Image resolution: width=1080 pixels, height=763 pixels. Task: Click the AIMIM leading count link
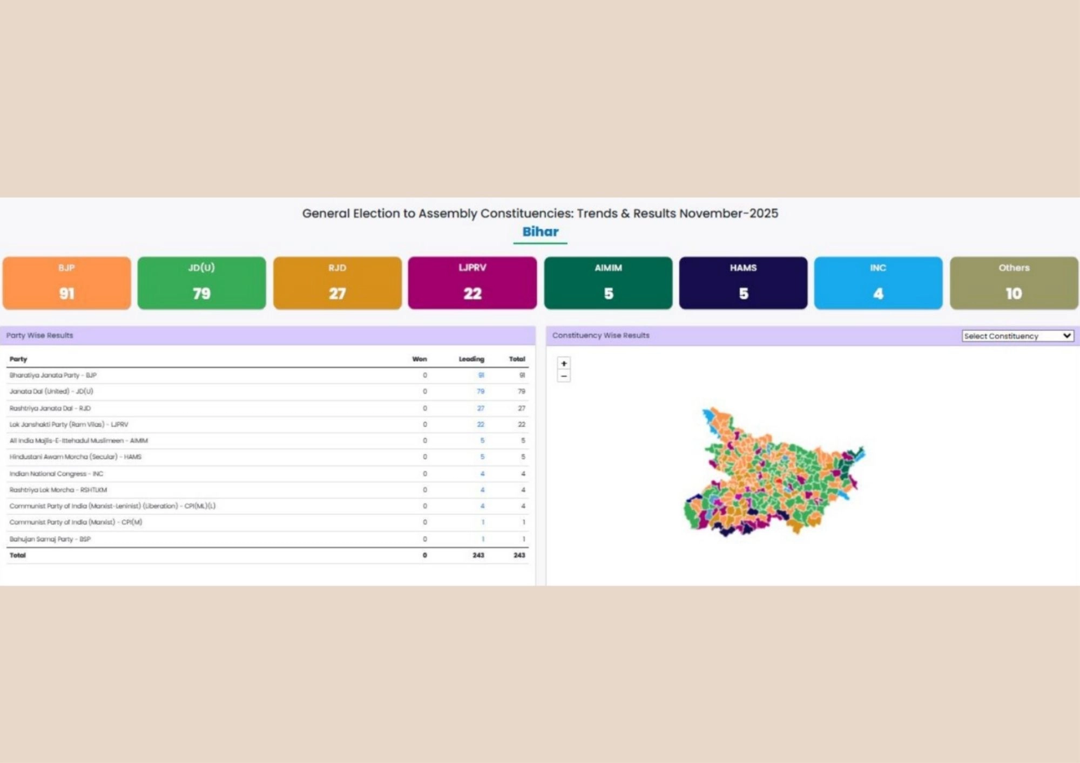coord(482,441)
